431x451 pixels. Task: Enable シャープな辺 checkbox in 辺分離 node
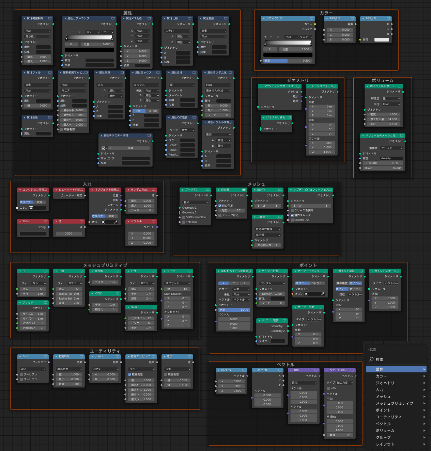point(220,215)
